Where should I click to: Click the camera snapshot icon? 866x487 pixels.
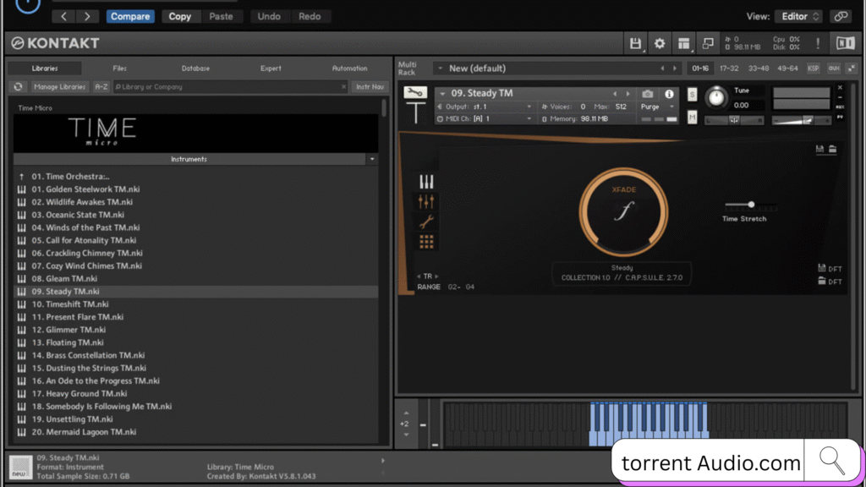648,94
